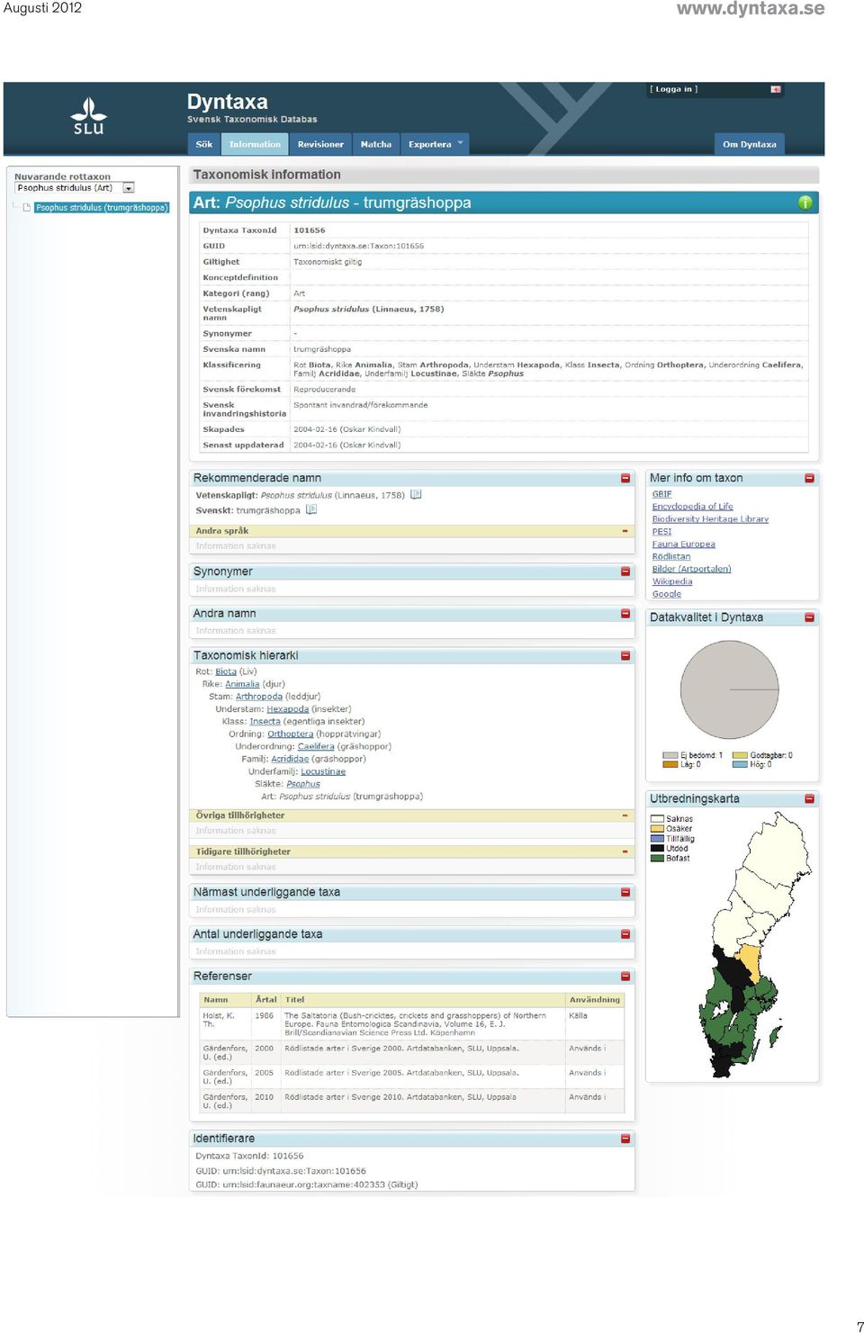Screen dimensions: 864x1333
Task: Follow the Insecta hierarchy link
Action: pyautogui.click(x=265, y=722)
